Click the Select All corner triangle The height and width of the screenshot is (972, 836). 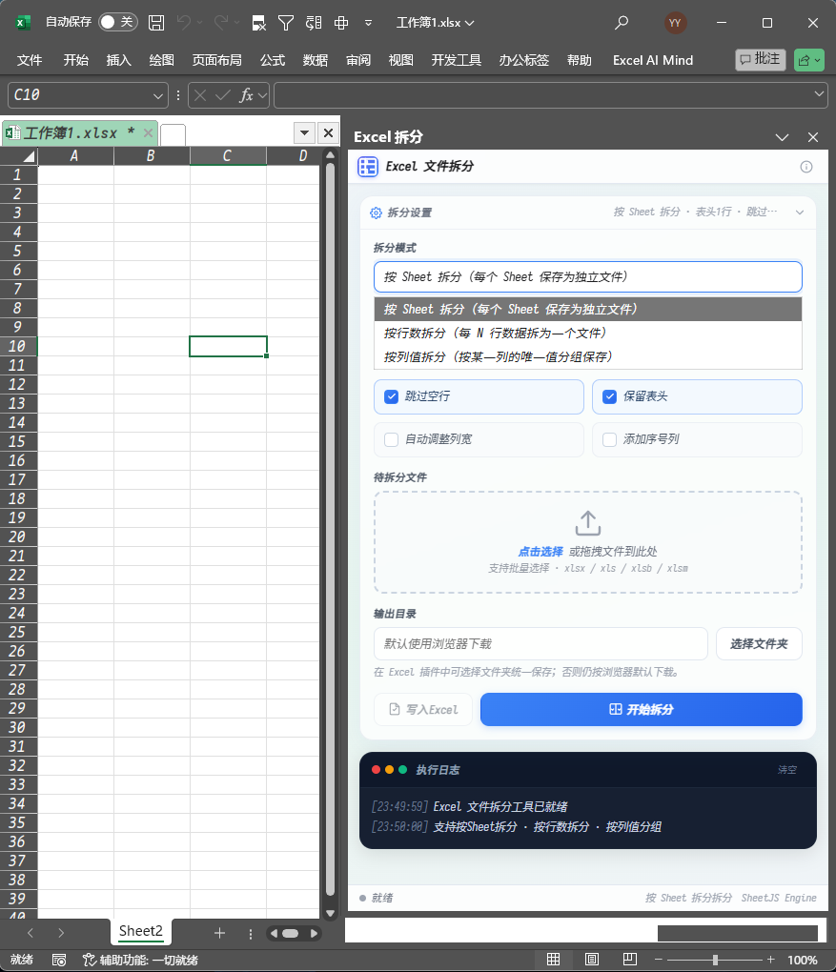(29, 155)
